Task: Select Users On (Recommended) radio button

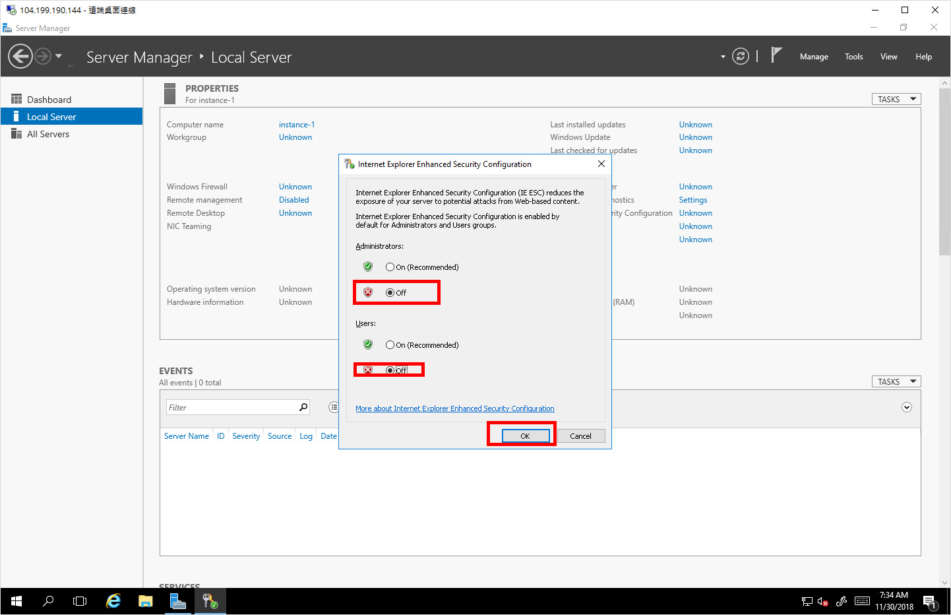Action: (390, 345)
